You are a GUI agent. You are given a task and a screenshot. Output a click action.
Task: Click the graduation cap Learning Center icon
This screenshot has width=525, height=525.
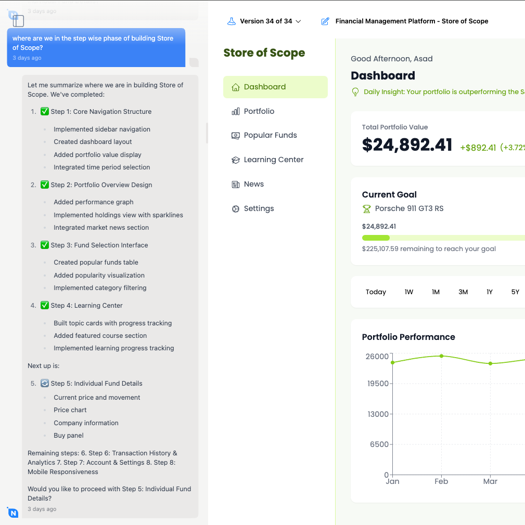pos(236,160)
